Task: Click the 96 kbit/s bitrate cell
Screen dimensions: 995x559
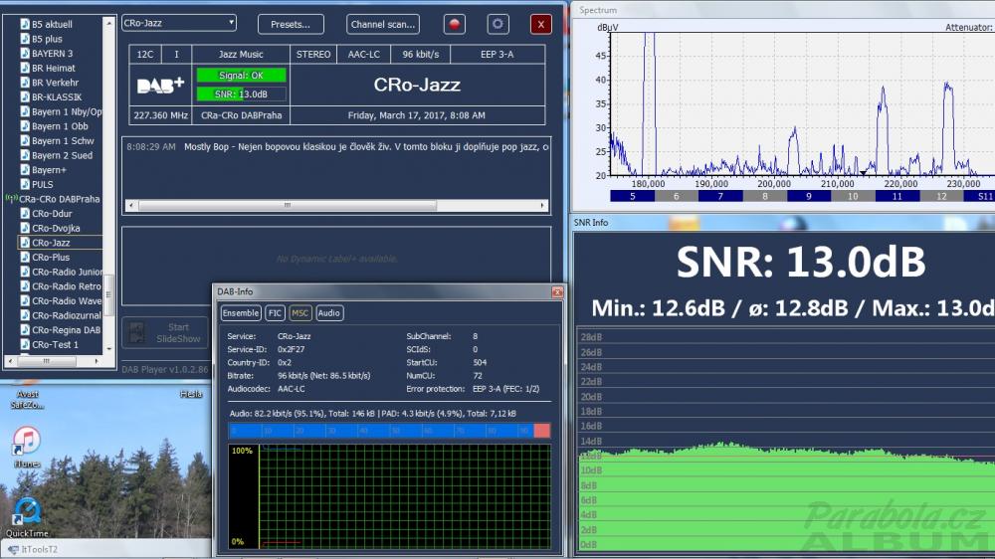Action: 421,55
